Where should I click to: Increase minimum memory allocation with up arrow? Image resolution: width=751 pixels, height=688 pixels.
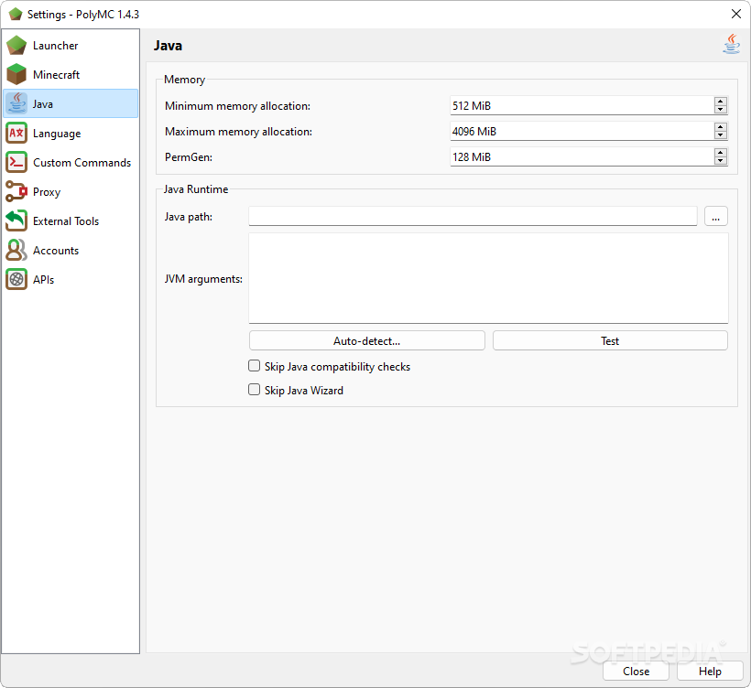coord(721,101)
